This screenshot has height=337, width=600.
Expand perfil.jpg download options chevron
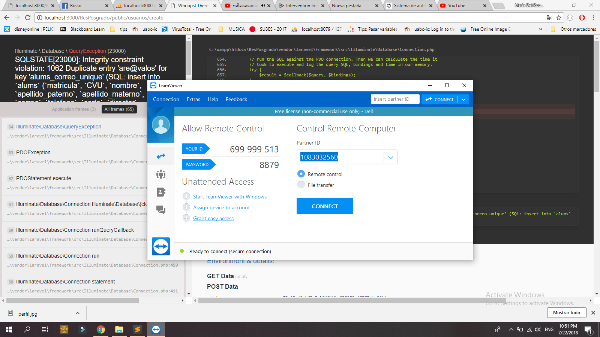tap(78, 313)
